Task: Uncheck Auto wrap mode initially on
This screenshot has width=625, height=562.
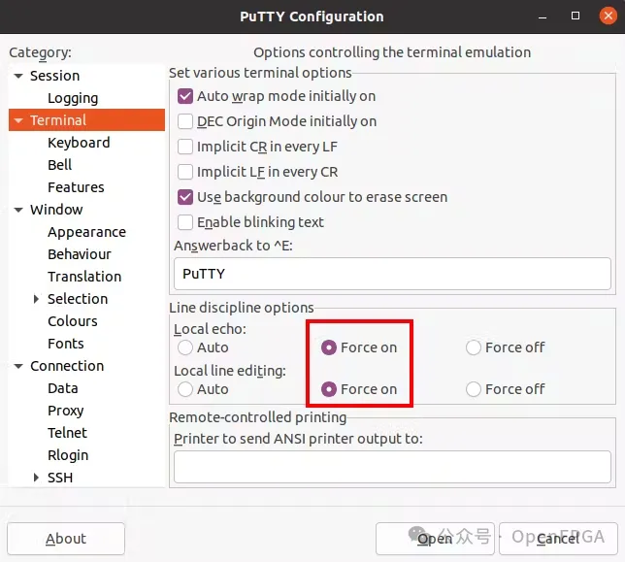Action: (185, 96)
